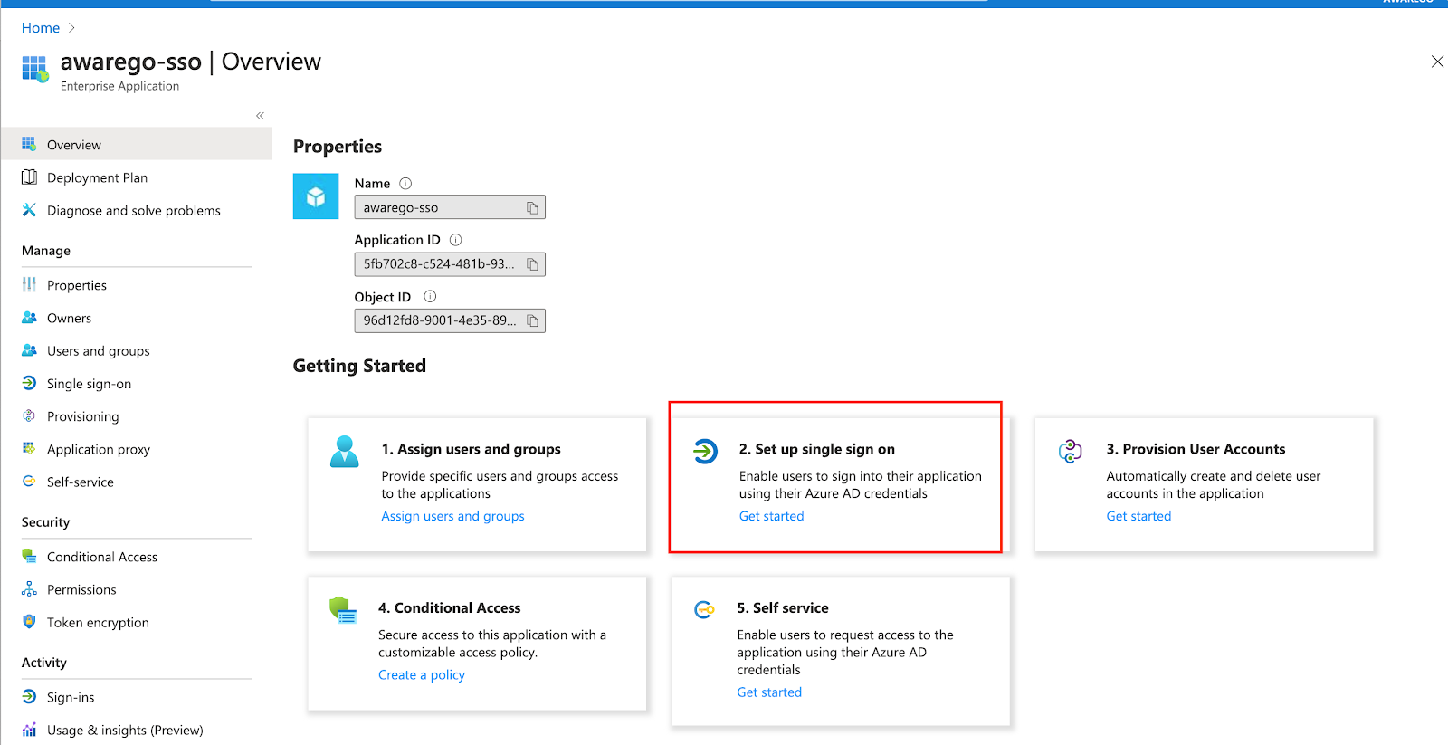1448x745 pixels.
Task: Show info tooltip for Object ID
Action: [430, 296]
